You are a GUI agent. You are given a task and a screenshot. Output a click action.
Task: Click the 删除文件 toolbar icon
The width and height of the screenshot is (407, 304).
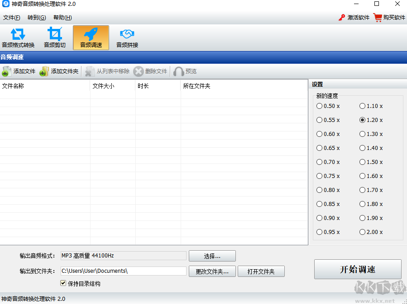(139, 71)
